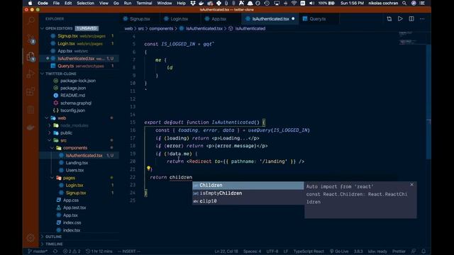
Task: Collapse the src folder
Action: coord(50,140)
